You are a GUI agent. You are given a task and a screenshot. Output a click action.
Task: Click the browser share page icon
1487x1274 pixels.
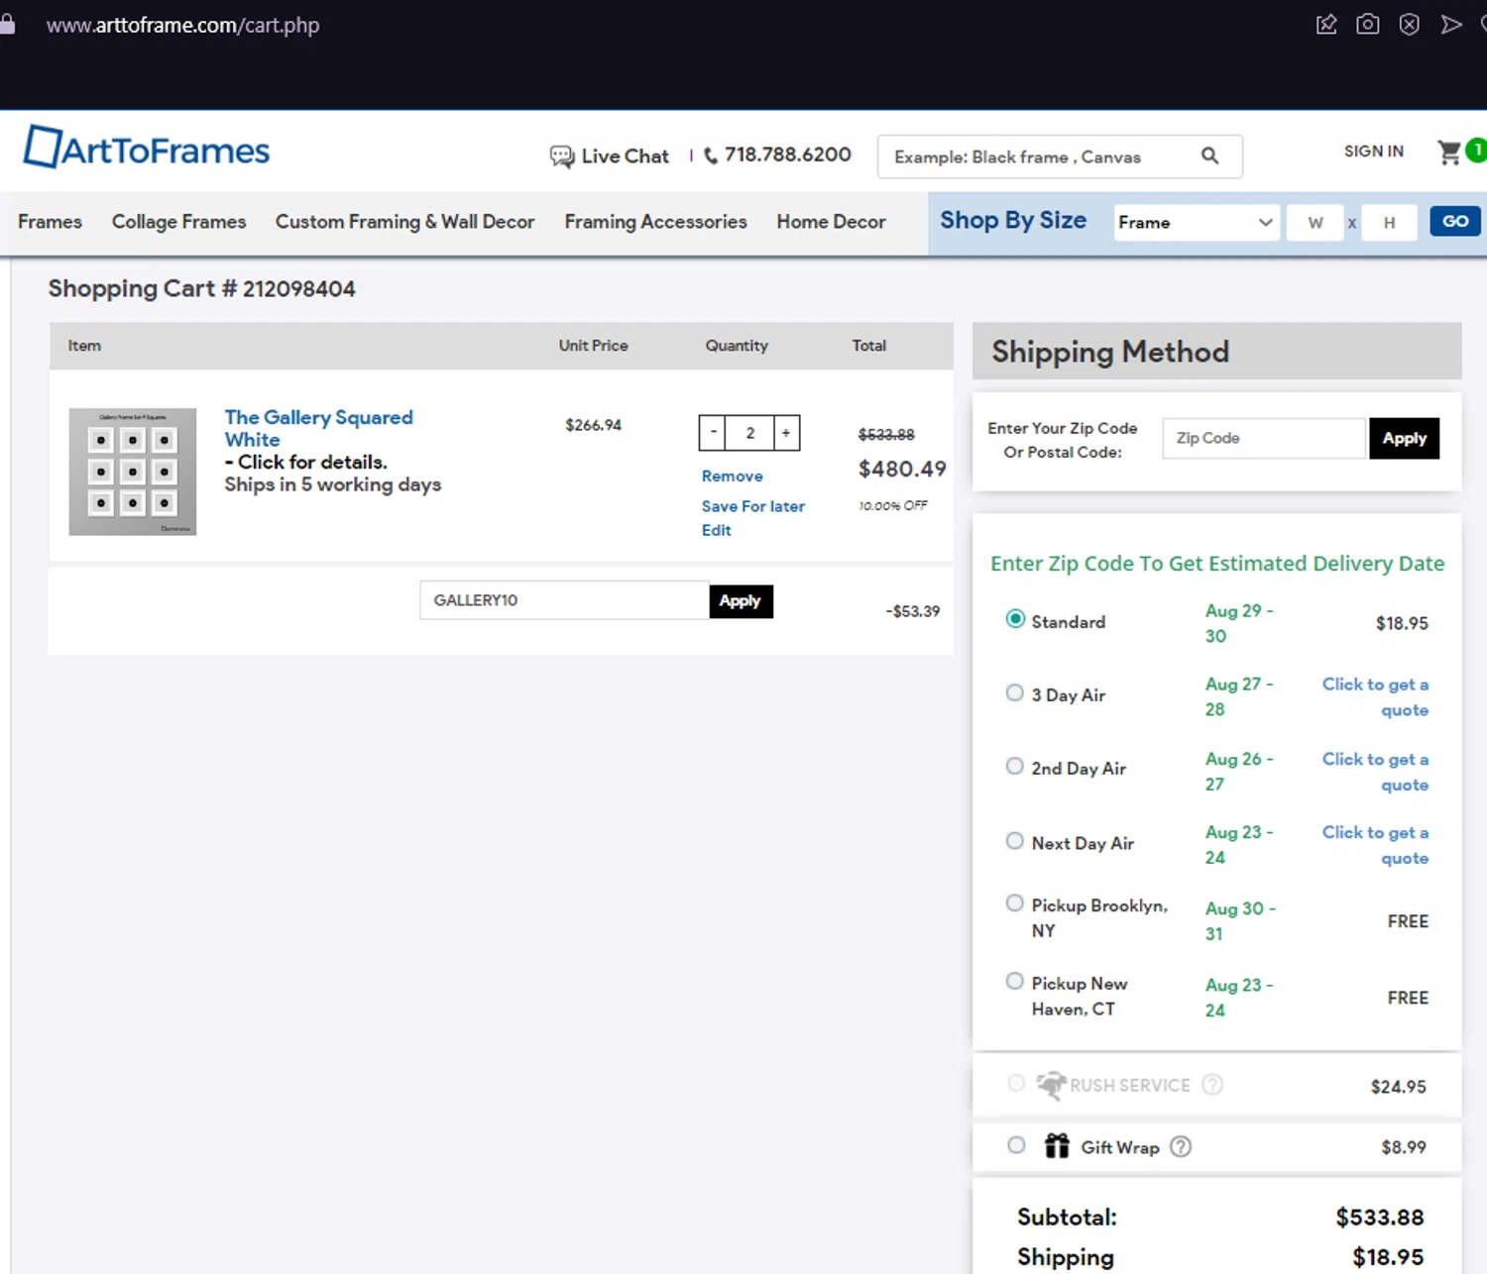(1326, 25)
